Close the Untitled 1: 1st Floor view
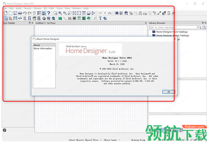Image resolution: width=207 pixels, height=143 pixels. (146, 23)
